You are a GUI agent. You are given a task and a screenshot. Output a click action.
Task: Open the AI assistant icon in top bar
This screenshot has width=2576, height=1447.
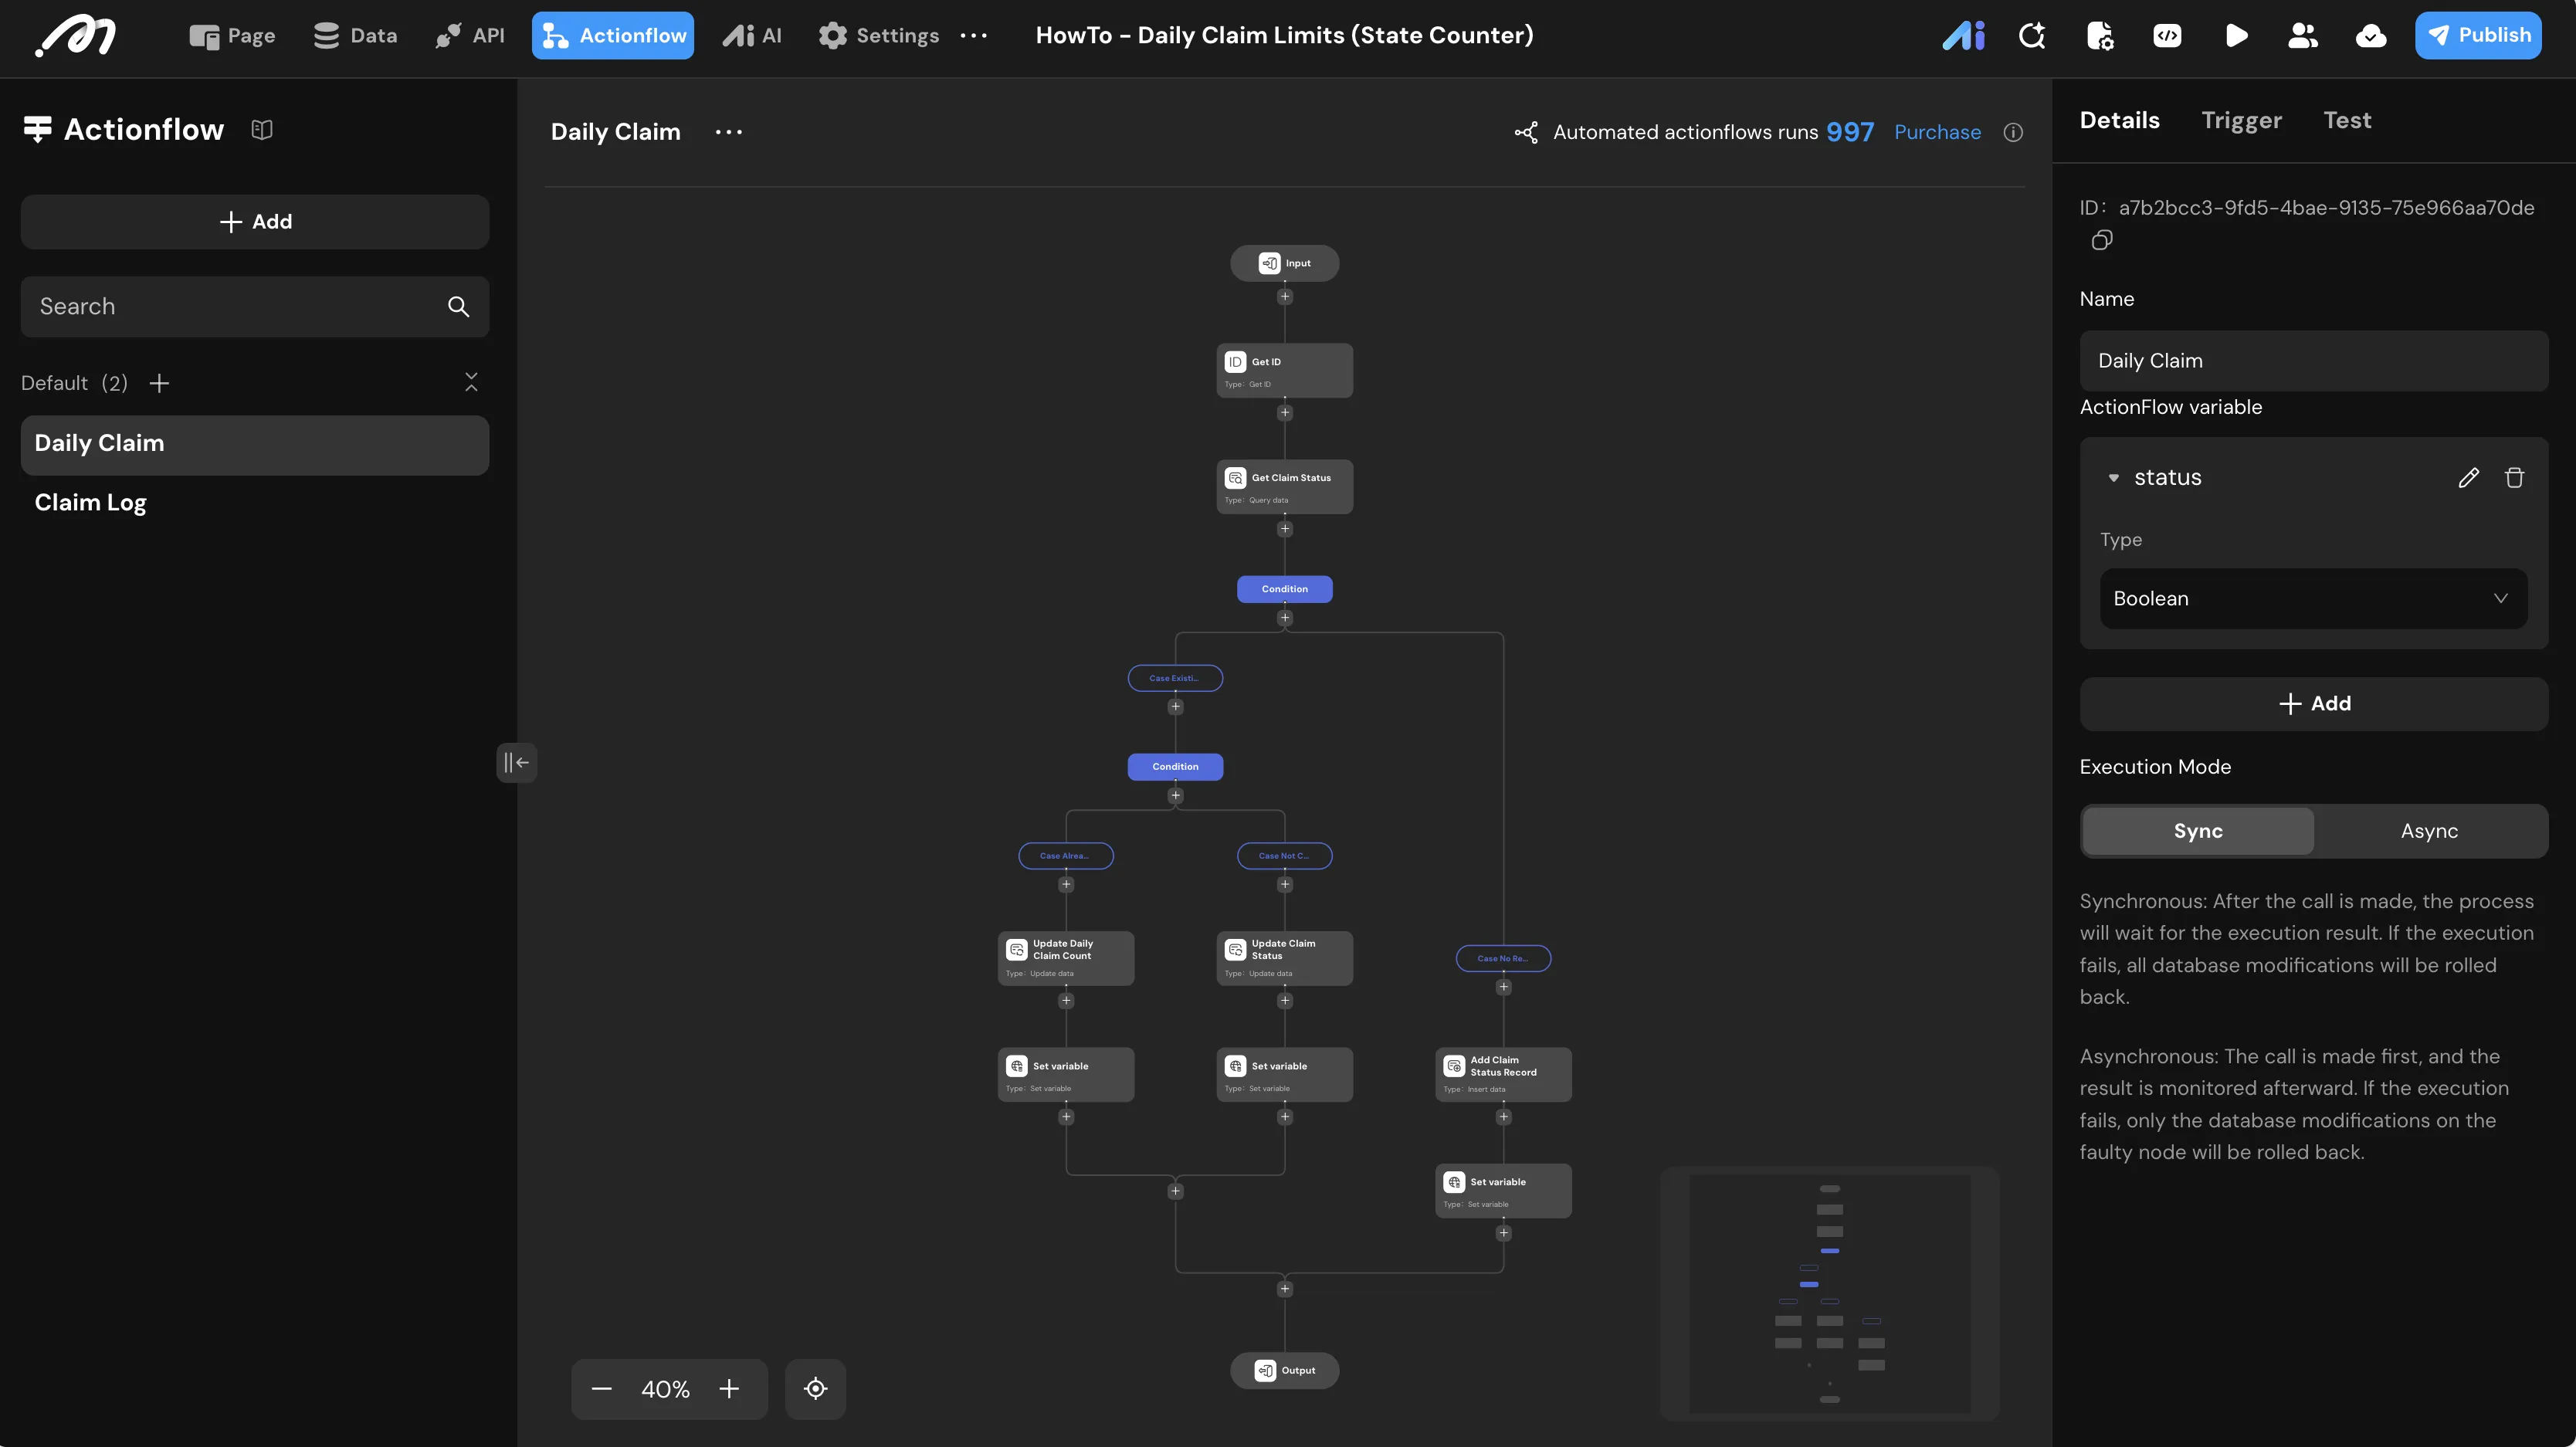click(1964, 36)
